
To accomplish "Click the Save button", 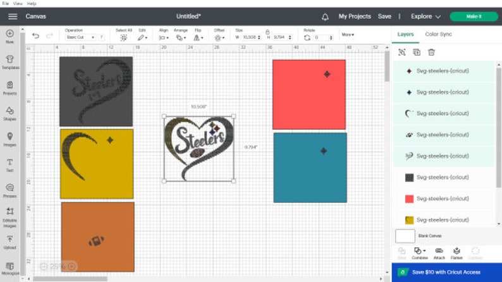I will pyautogui.click(x=384, y=16).
